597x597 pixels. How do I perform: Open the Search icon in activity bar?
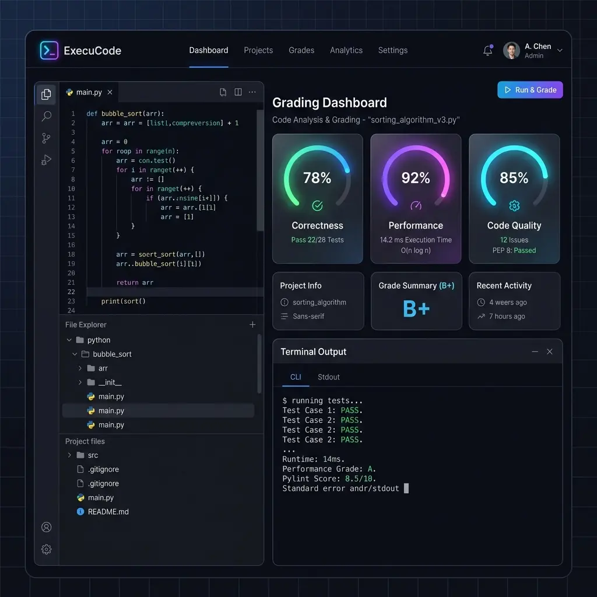point(47,116)
